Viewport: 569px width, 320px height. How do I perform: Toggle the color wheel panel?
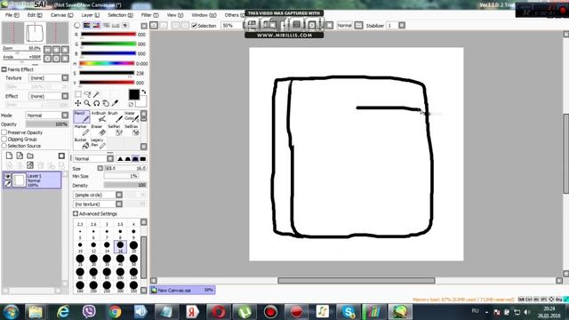(x=77, y=26)
